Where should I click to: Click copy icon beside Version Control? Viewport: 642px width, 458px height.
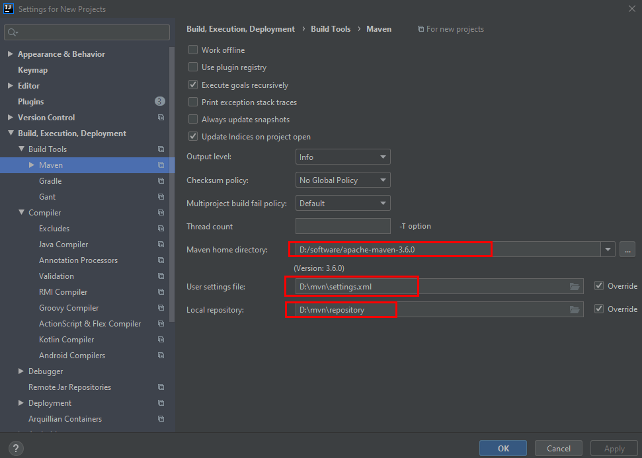[x=161, y=118]
